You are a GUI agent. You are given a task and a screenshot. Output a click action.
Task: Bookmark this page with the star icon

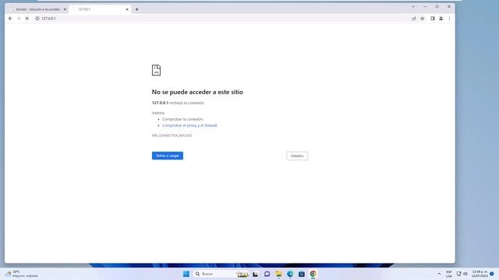(x=423, y=19)
